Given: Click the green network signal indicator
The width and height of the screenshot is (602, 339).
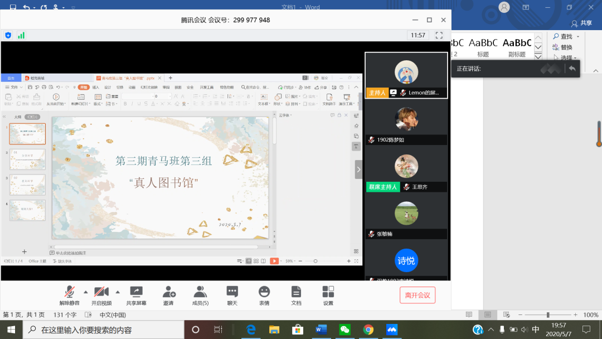Looking at the screenshot, I should click(x=21, y=35).
